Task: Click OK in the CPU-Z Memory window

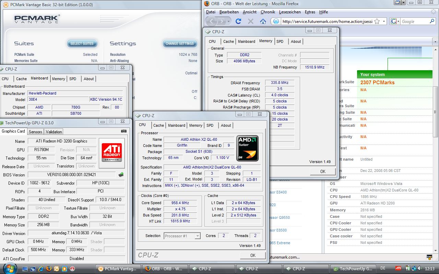Action: [x=323, y=172]
